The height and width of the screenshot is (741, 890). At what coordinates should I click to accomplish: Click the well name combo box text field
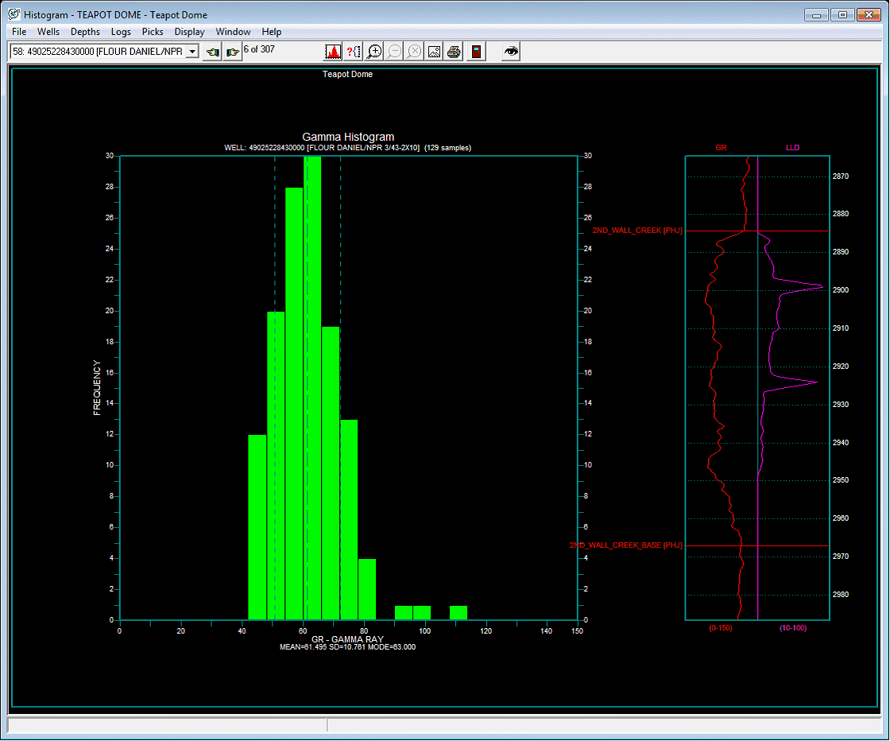coord(96,52)
